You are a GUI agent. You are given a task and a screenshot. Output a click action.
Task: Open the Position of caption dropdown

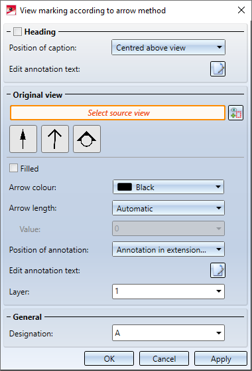coord(168,48)
